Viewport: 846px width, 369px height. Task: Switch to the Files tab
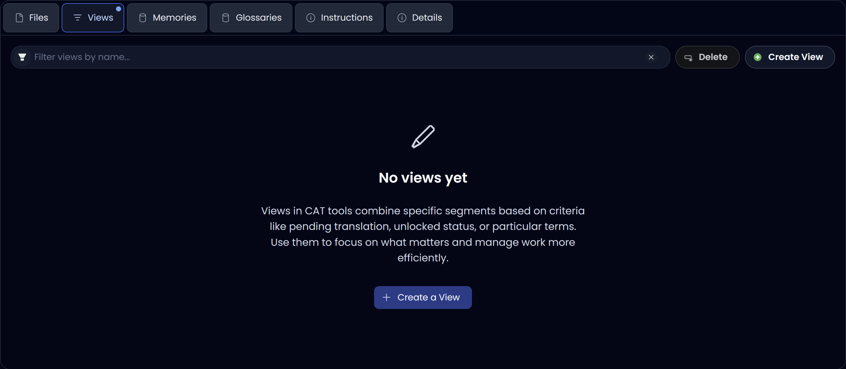pos(31,18)
